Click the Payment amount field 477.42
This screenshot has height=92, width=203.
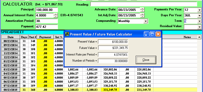(x=46, y=27)
